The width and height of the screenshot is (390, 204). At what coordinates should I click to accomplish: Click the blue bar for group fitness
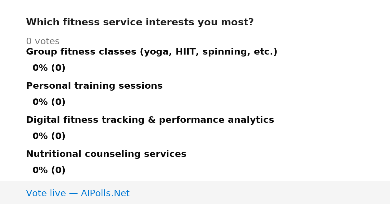point(26,68)
